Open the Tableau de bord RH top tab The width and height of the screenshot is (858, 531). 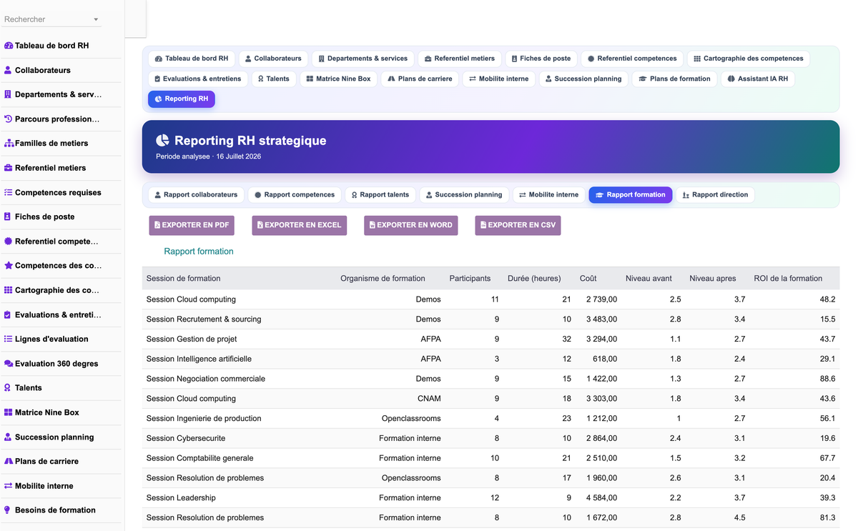pyautogui.click(x=192, y=59)
